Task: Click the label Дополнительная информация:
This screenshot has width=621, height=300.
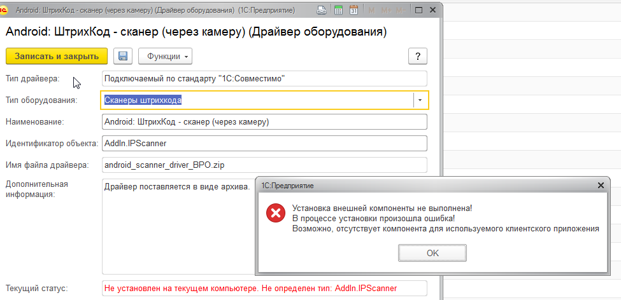Action: point(37,189)
